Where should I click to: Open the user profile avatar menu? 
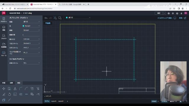[186, 13]
